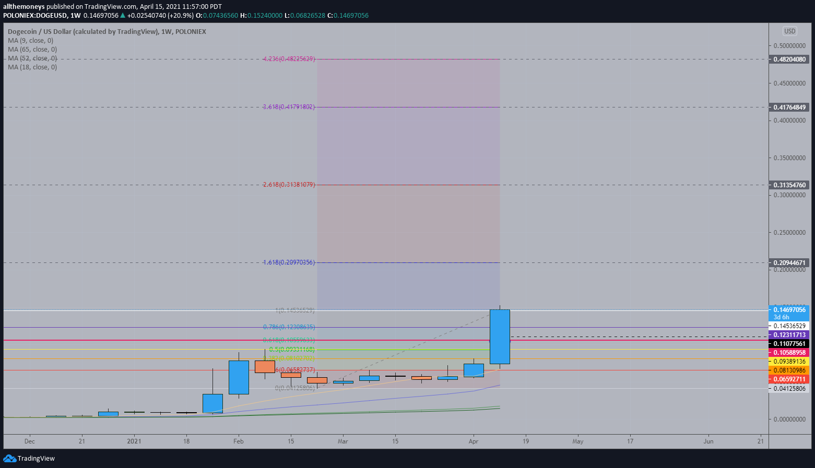Click the 0.786(0.12308635) Fibonacci label
815x468 pixels.
tap(289, 327)
